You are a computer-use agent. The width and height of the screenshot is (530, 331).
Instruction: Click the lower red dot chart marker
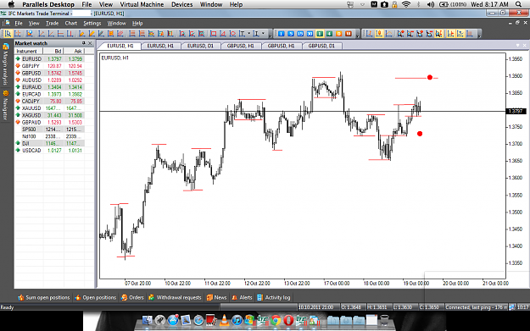pyautogui.click(x=420, y=134)
